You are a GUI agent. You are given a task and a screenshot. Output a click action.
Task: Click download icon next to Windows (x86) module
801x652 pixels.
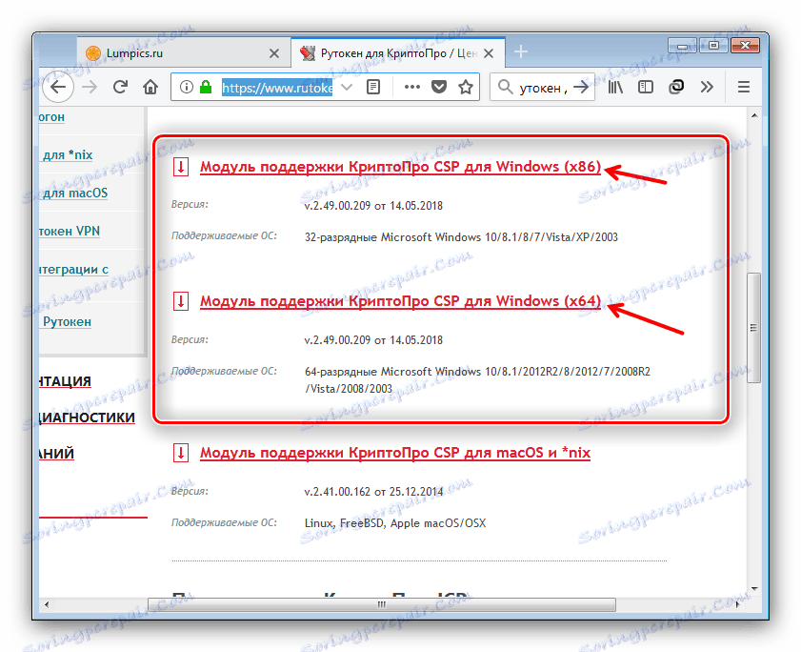[181, 167]
